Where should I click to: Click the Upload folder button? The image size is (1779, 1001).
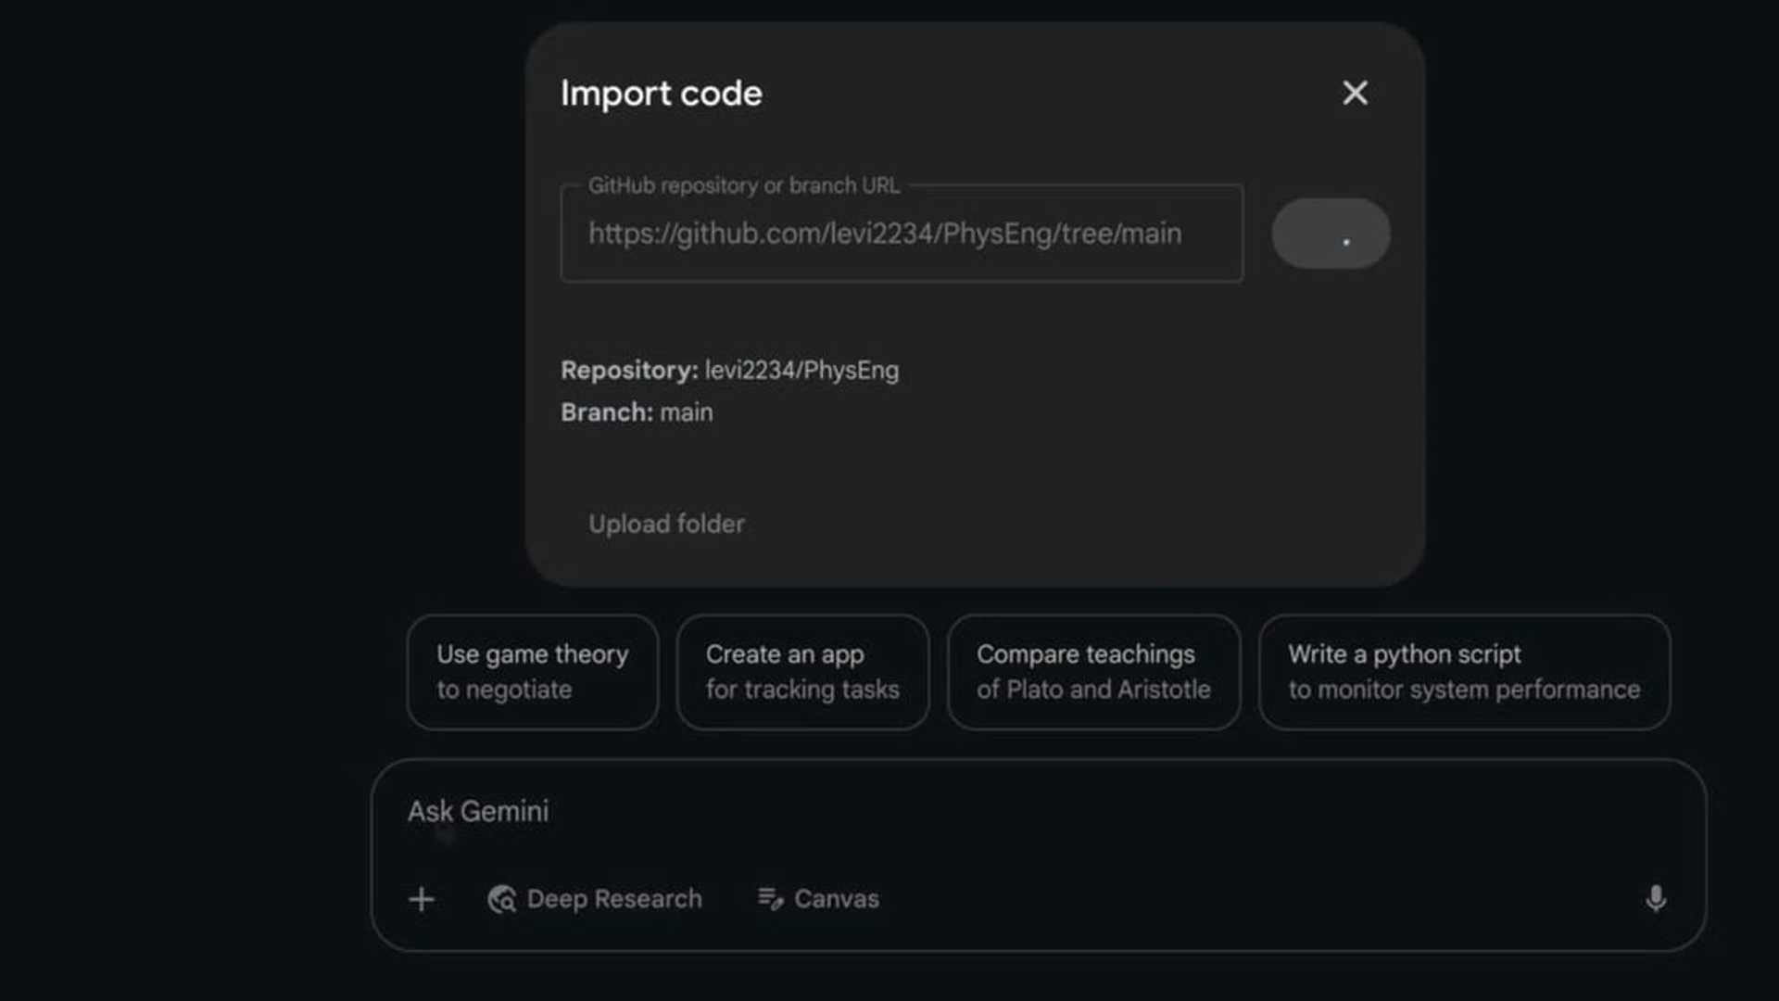666,524
